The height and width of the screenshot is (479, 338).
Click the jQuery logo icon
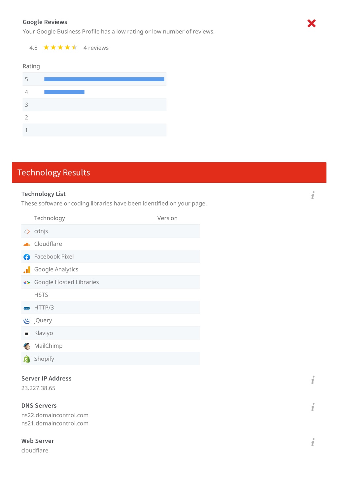(27, 321)
